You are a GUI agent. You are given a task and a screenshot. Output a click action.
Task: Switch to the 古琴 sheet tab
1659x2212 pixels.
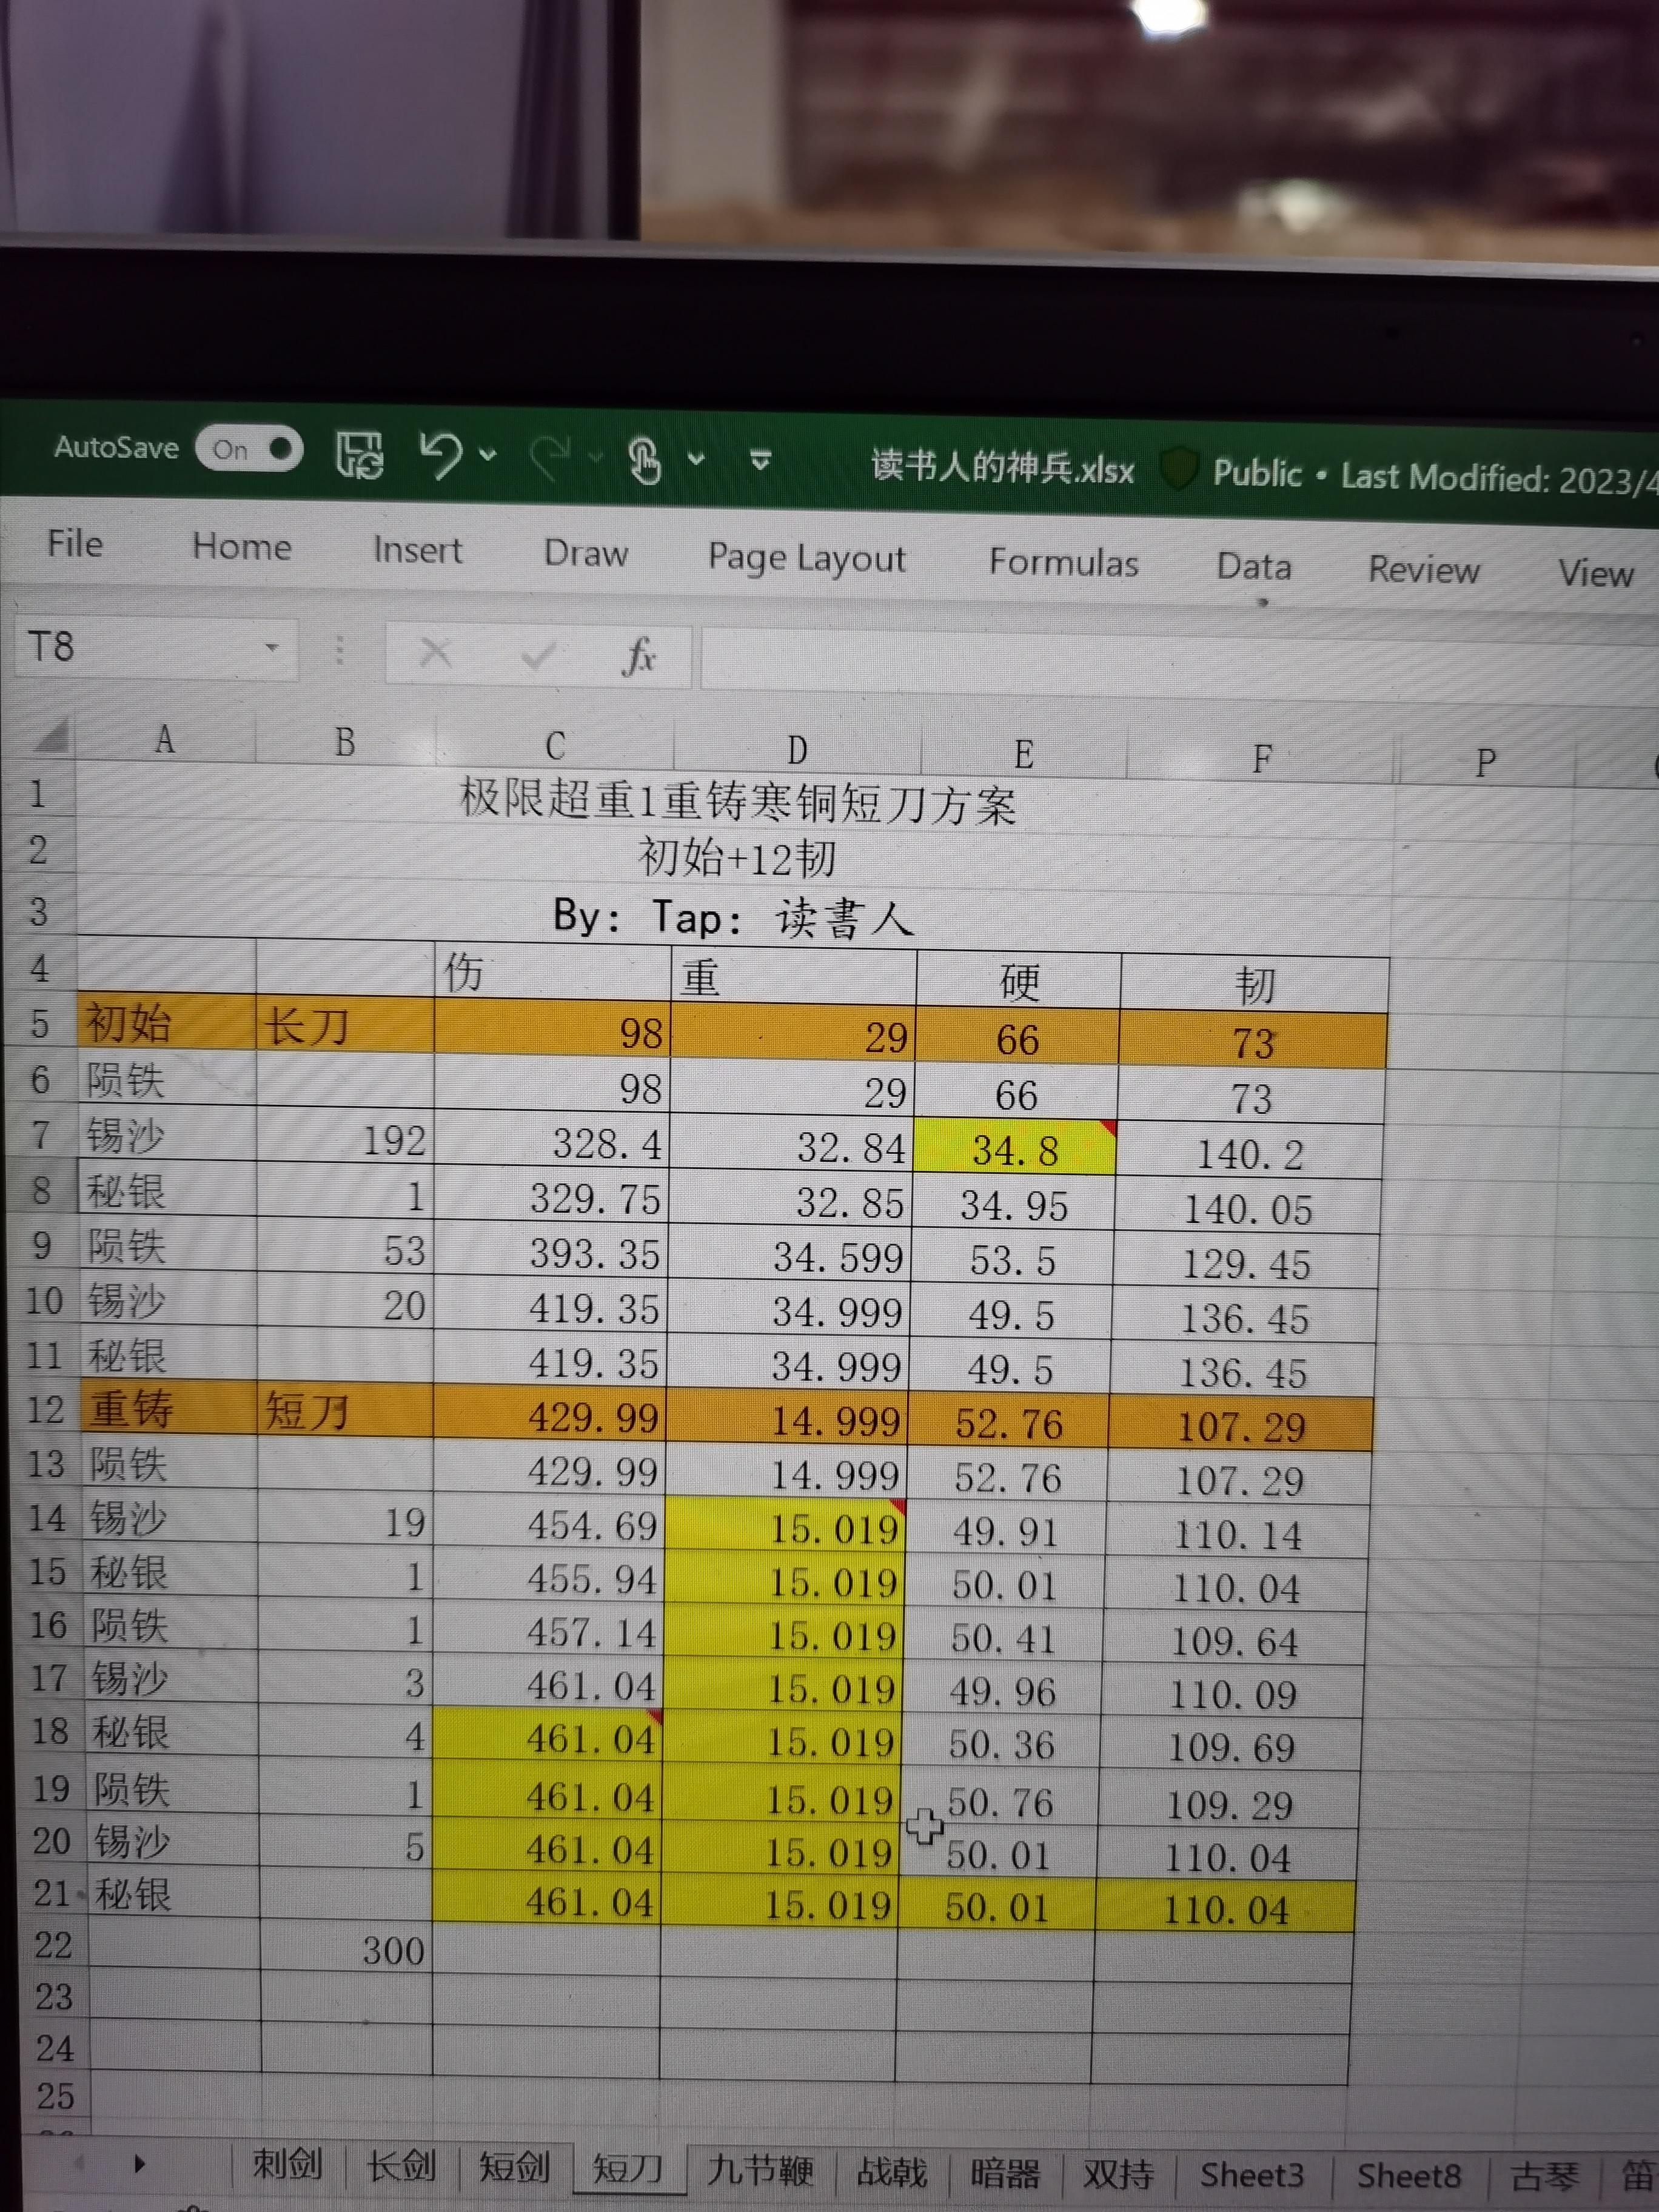(1545, 2177)
